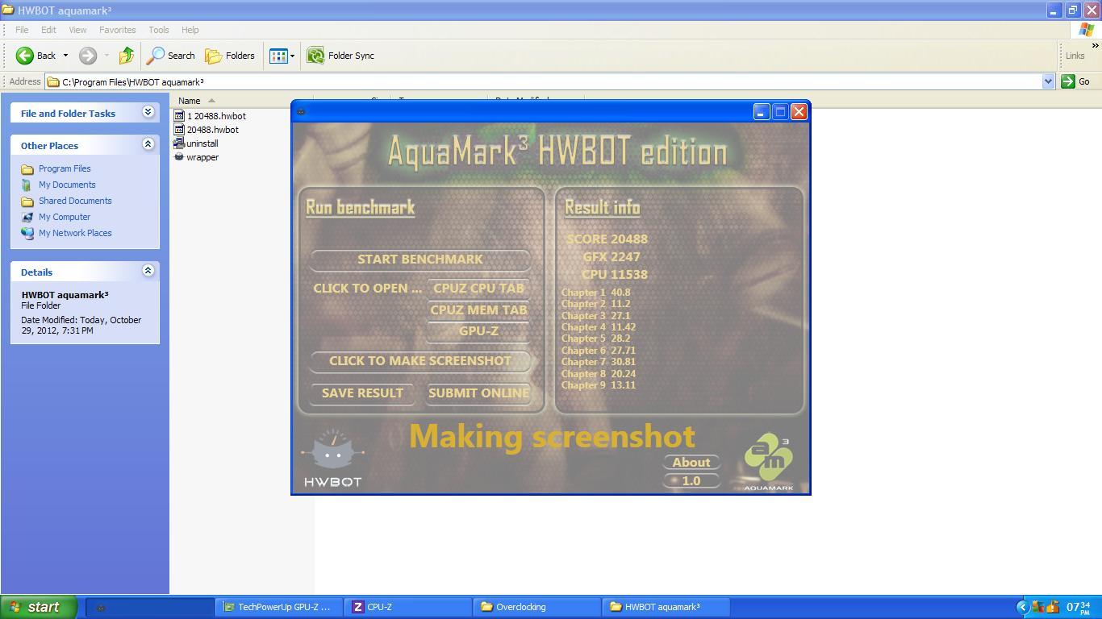Go Back in Explorer toolbar
This screenshot has height=619, width=1102.
click(36, 56)
